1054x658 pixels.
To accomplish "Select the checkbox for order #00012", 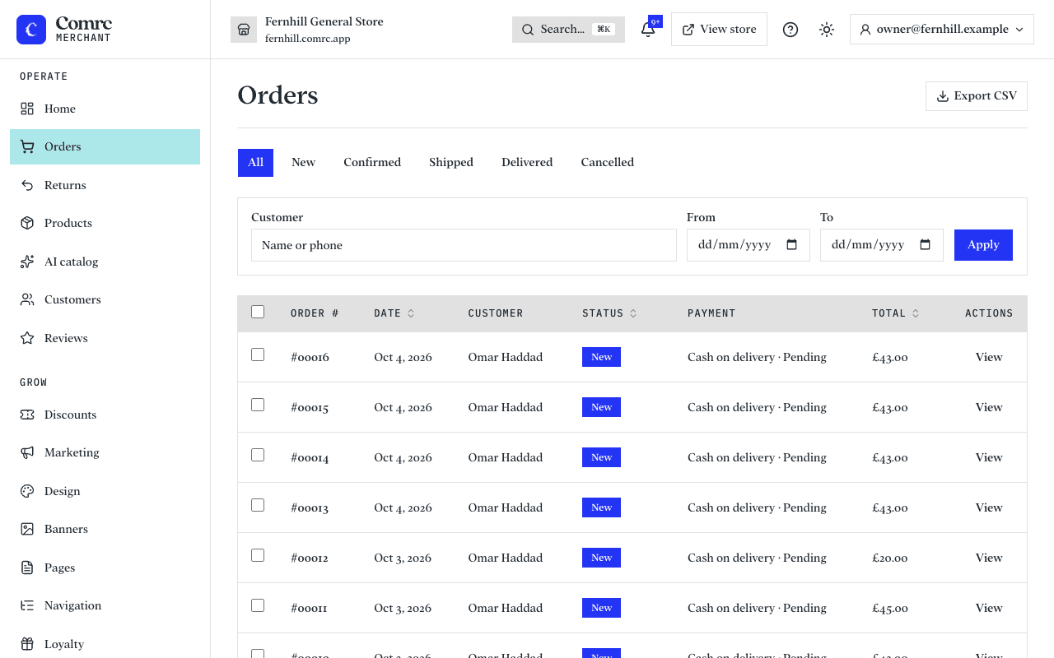I will click(x=258, y=555).
